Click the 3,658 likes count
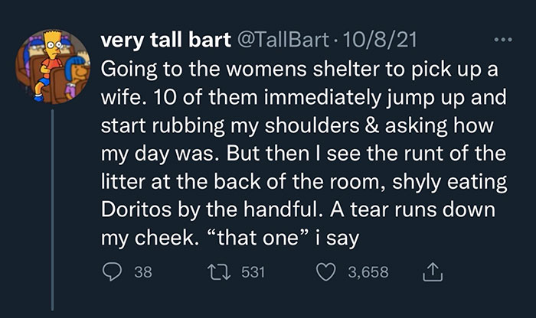The image size is (536, 318). tap(368, 272)
